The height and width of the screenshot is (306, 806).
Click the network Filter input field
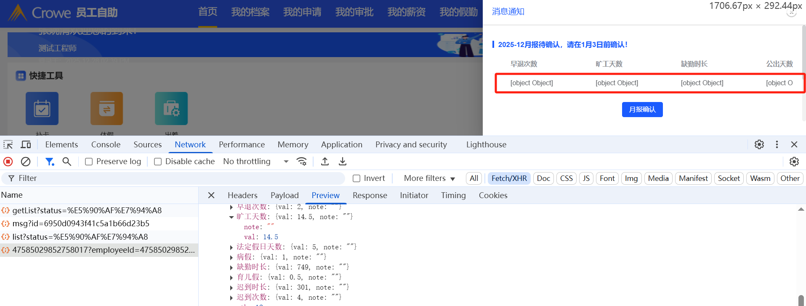coord(173,178)
